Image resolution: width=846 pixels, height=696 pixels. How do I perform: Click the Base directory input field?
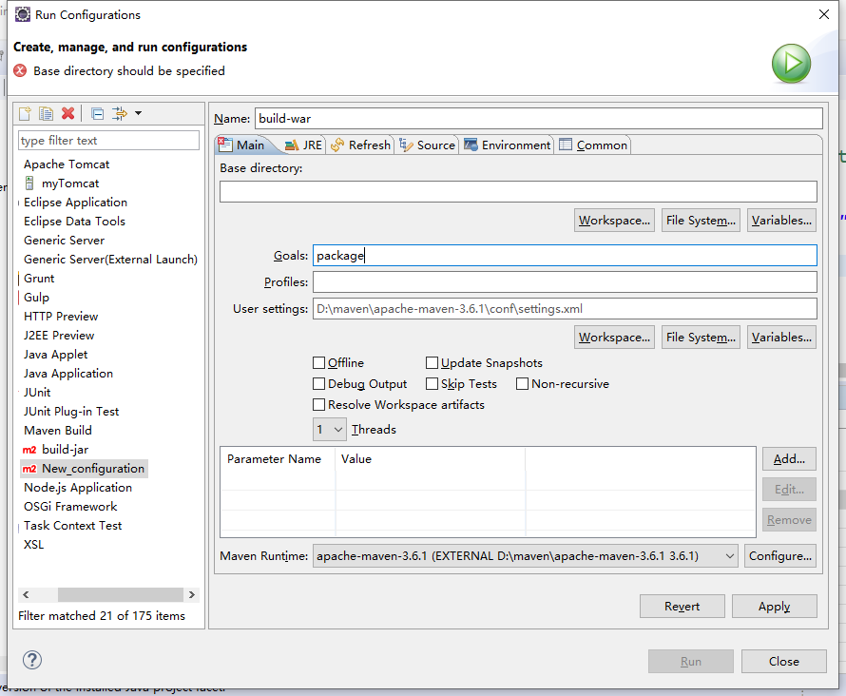(x=518, y=191)
